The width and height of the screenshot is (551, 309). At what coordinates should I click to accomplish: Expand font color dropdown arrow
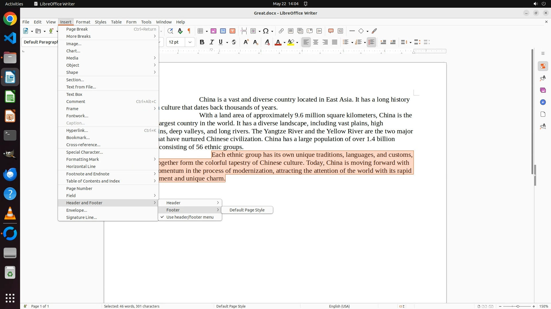(x=284, y=43)
